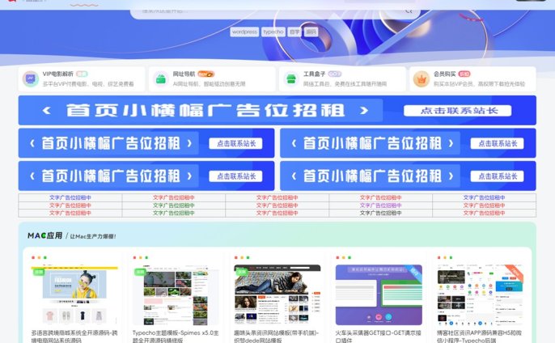Open the 网址导航 title link
Viewport: 555px width, 343px height.
tap(184, 74)
